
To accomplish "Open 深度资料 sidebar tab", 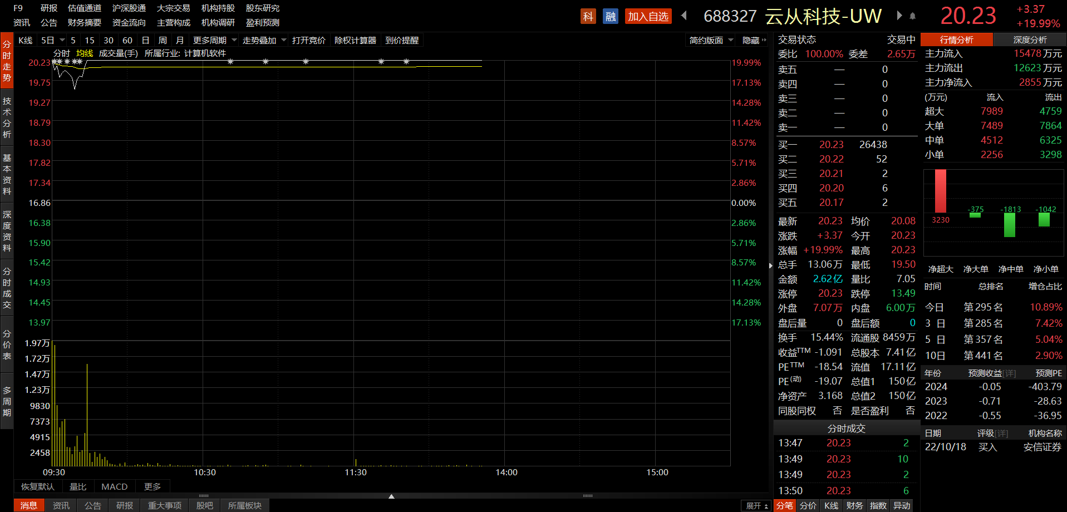I will click(7, 231).
